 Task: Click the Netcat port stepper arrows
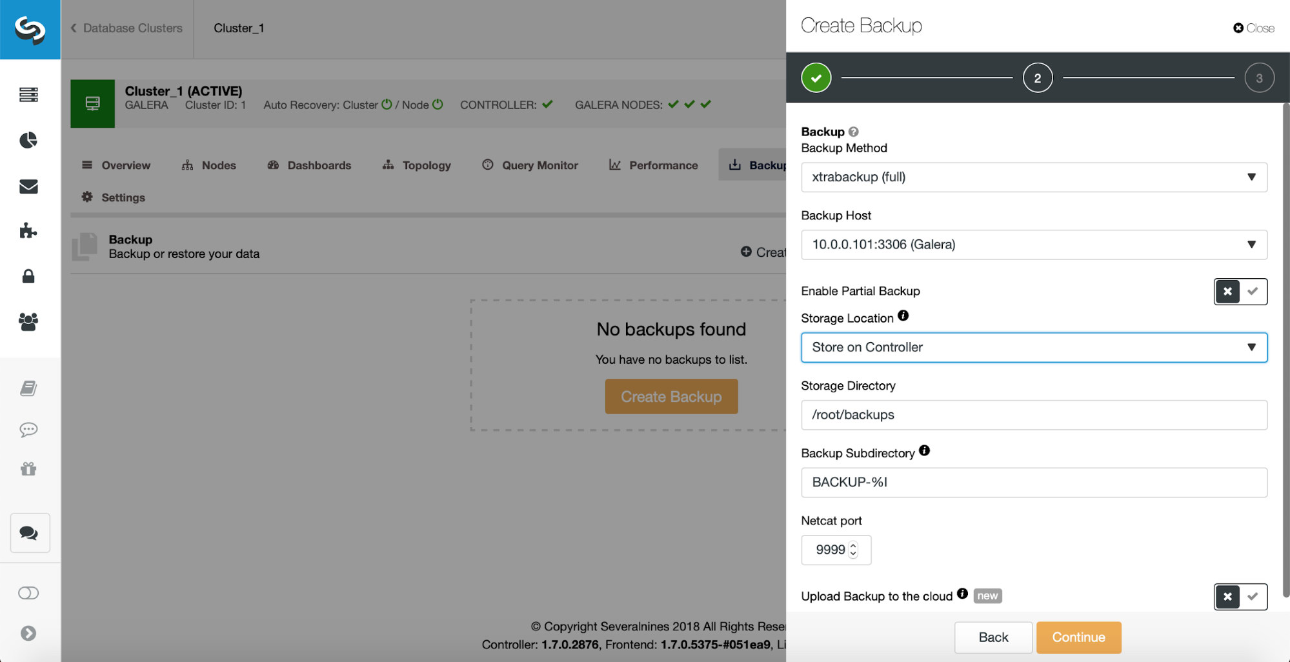(853, 550)
